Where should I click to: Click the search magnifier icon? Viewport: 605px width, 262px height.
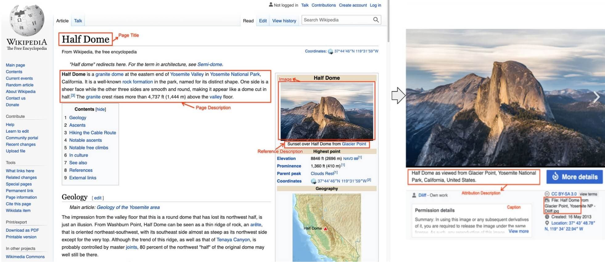[x=376, y=20]
